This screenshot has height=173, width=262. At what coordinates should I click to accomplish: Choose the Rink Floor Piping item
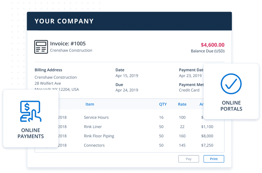coord(99,136)
